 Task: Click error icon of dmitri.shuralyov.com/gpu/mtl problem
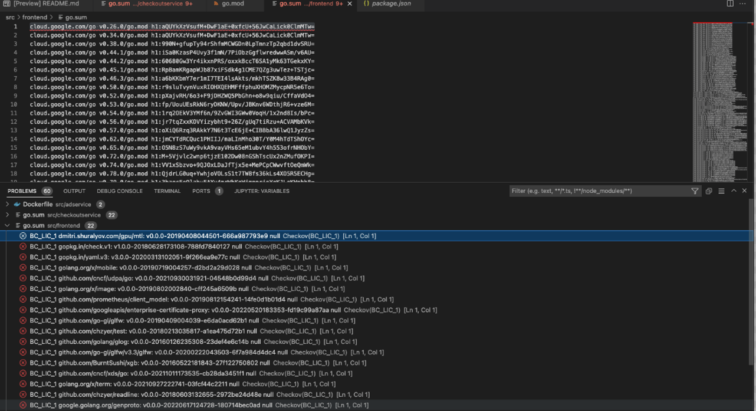coord(23,236)
